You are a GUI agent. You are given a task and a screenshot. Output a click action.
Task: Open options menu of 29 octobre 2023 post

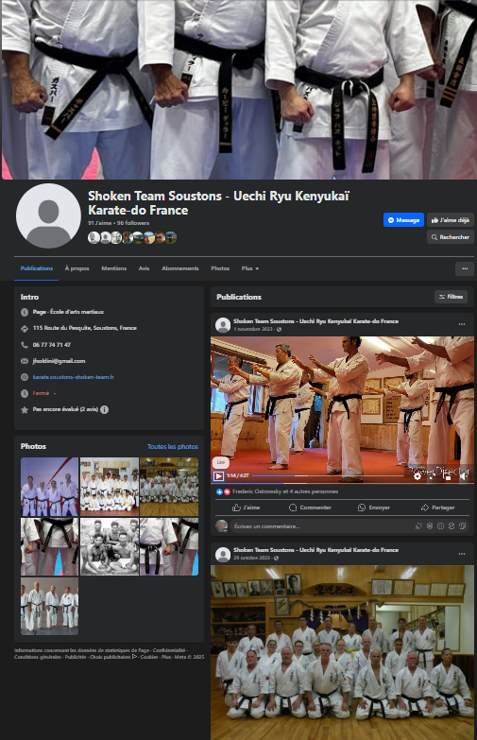coord(462,554)
